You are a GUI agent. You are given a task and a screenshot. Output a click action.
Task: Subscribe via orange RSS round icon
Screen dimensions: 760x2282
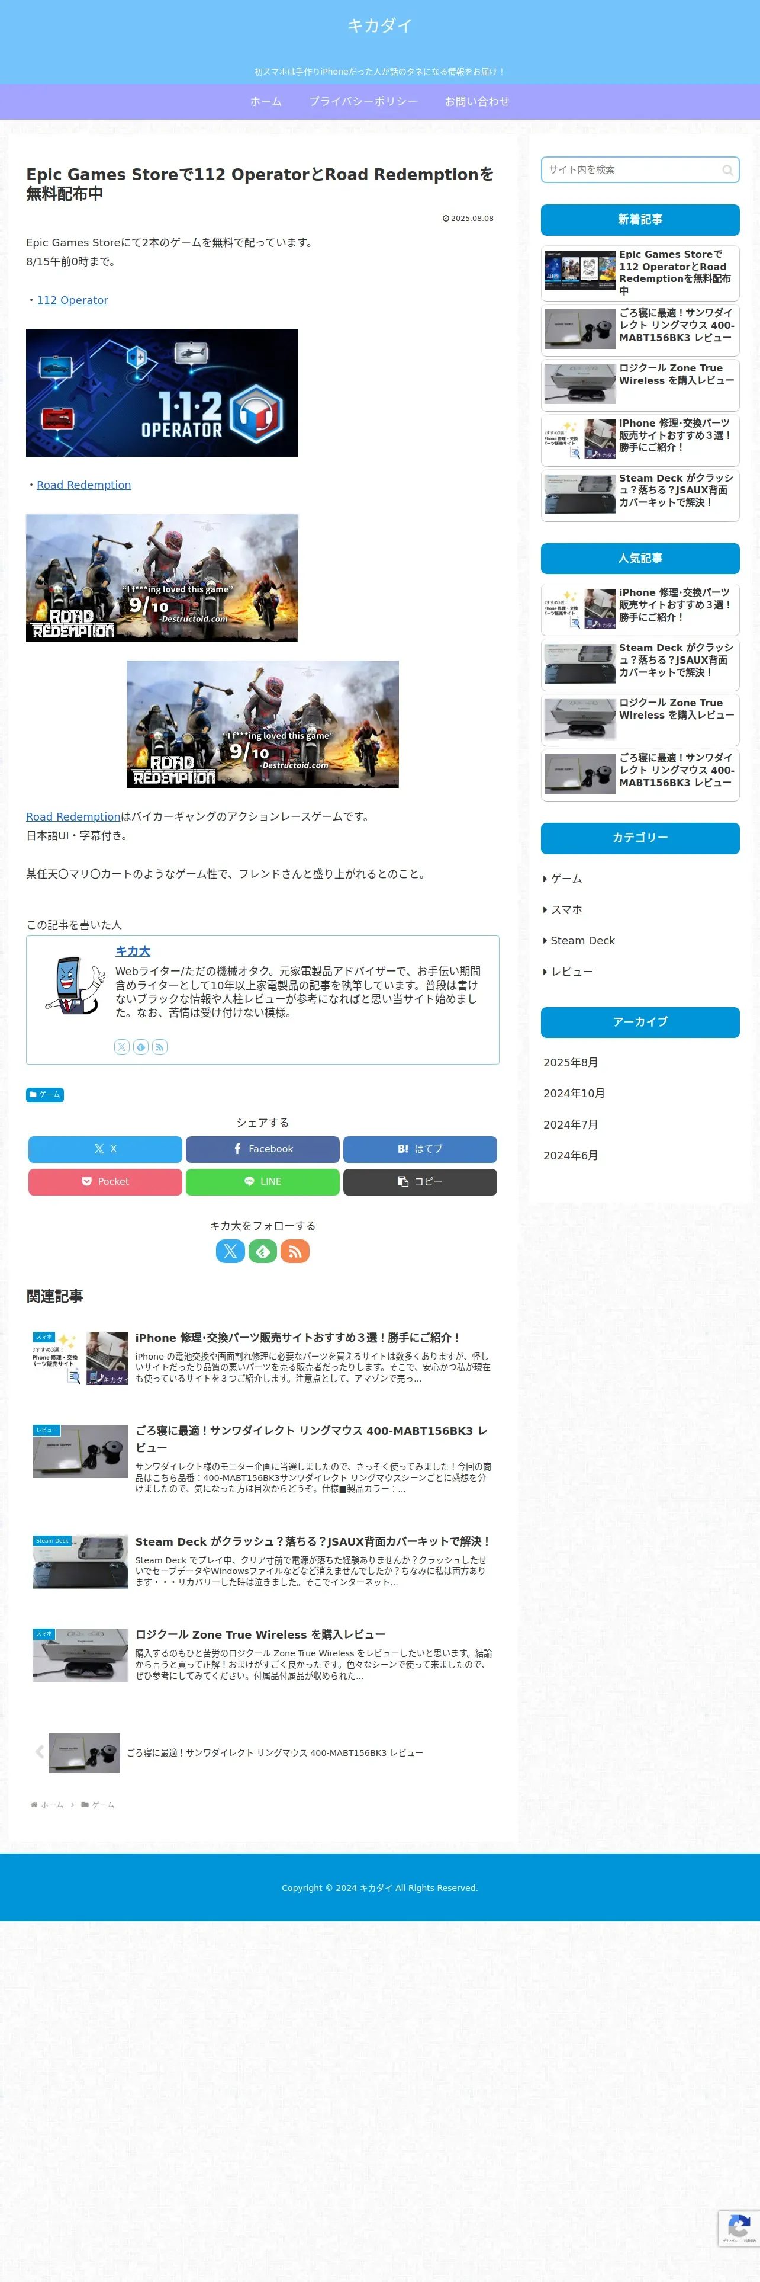[295, 1251]
